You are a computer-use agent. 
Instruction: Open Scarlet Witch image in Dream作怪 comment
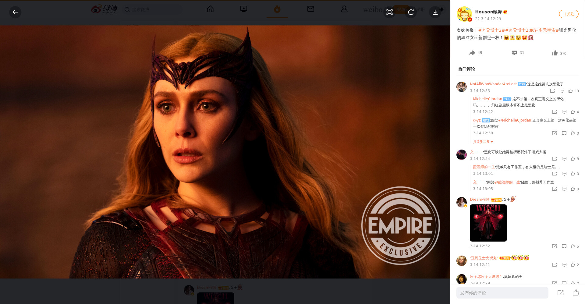(488, 223)
